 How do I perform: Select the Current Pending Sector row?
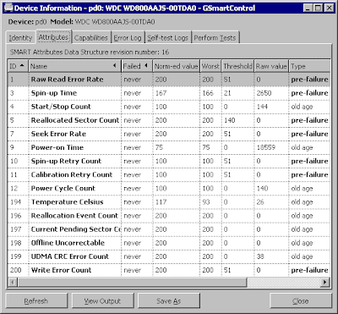[x=169, y=229]
